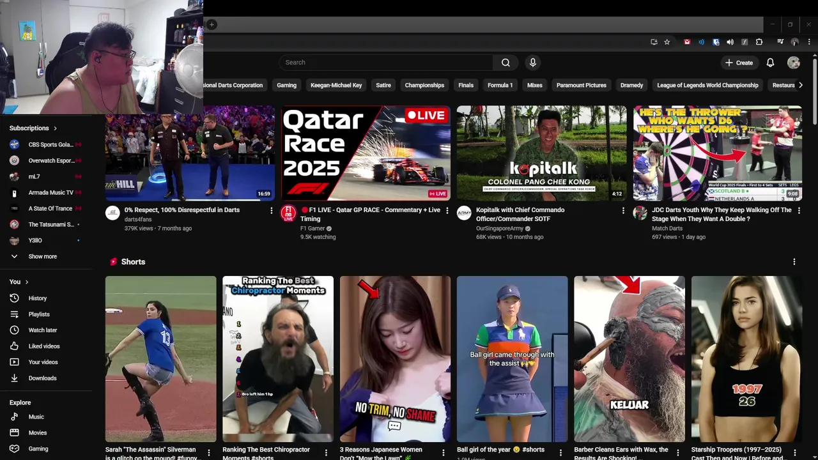Click the install app icon in address bar

point(654,42)
